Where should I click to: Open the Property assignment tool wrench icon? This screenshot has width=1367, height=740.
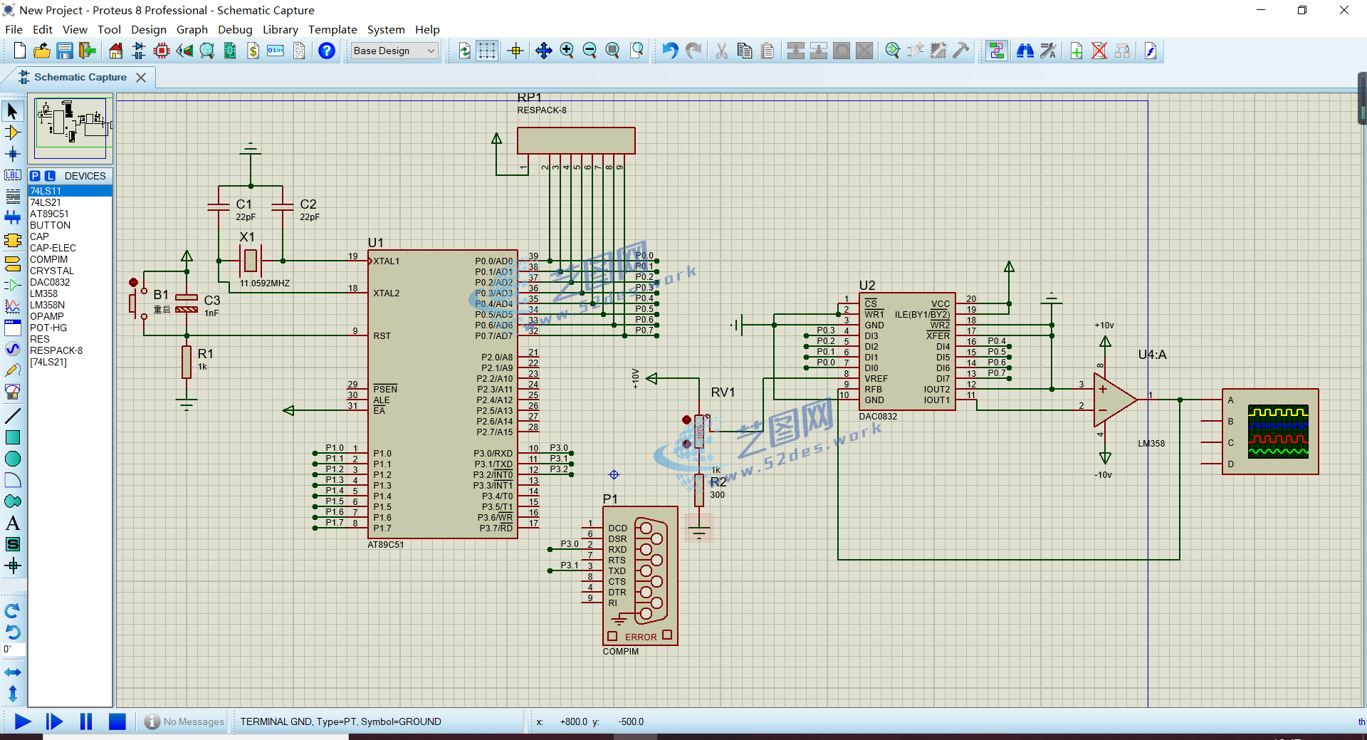pos(1048,51)
